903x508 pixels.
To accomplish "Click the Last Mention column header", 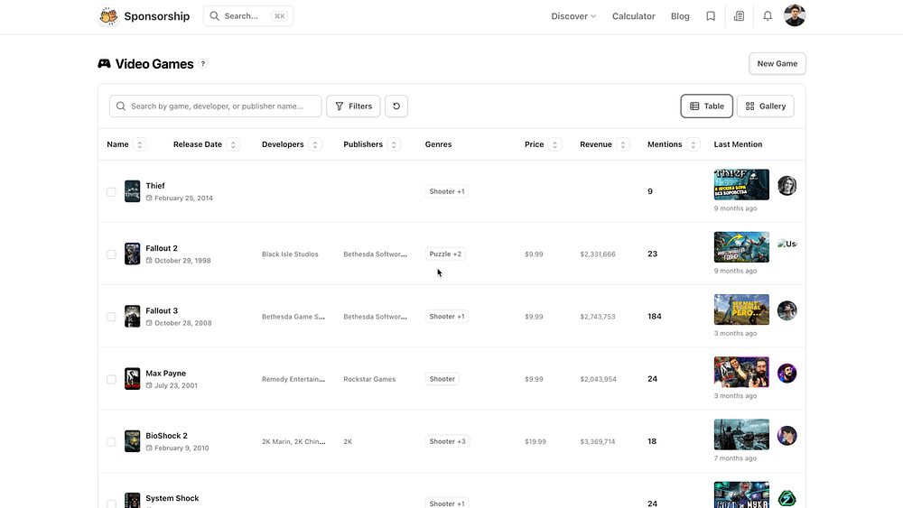I will click(739, 144).
